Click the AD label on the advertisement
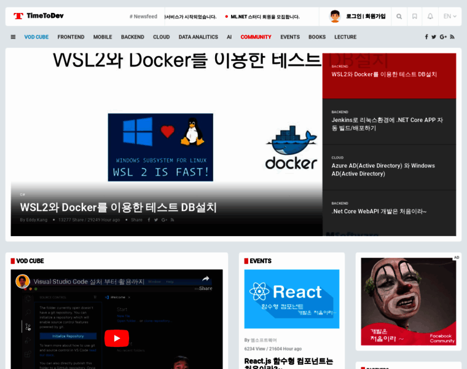 click(457, 258)
